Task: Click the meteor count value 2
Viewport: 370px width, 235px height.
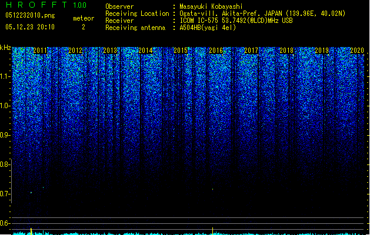Action: click(x=84, y=27)
